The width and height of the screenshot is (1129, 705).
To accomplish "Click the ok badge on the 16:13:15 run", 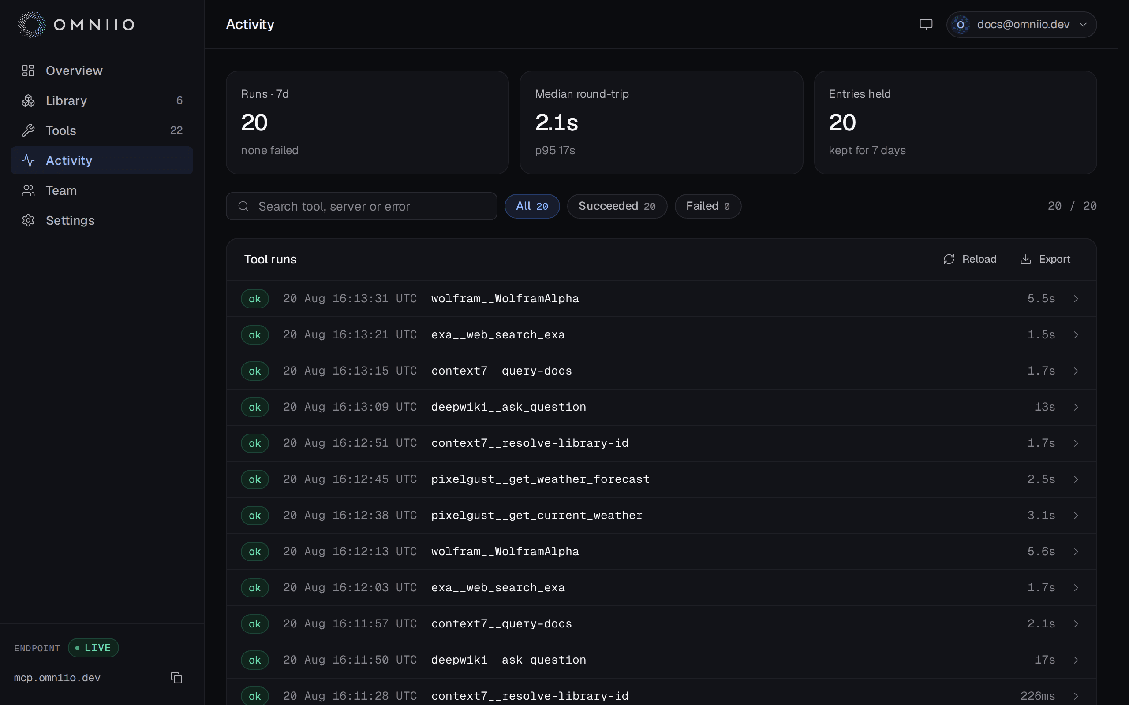I will 255,371.
